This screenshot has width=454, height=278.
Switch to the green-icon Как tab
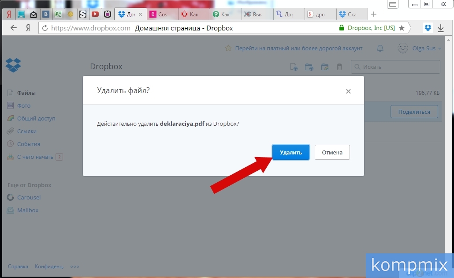[226, 14]
